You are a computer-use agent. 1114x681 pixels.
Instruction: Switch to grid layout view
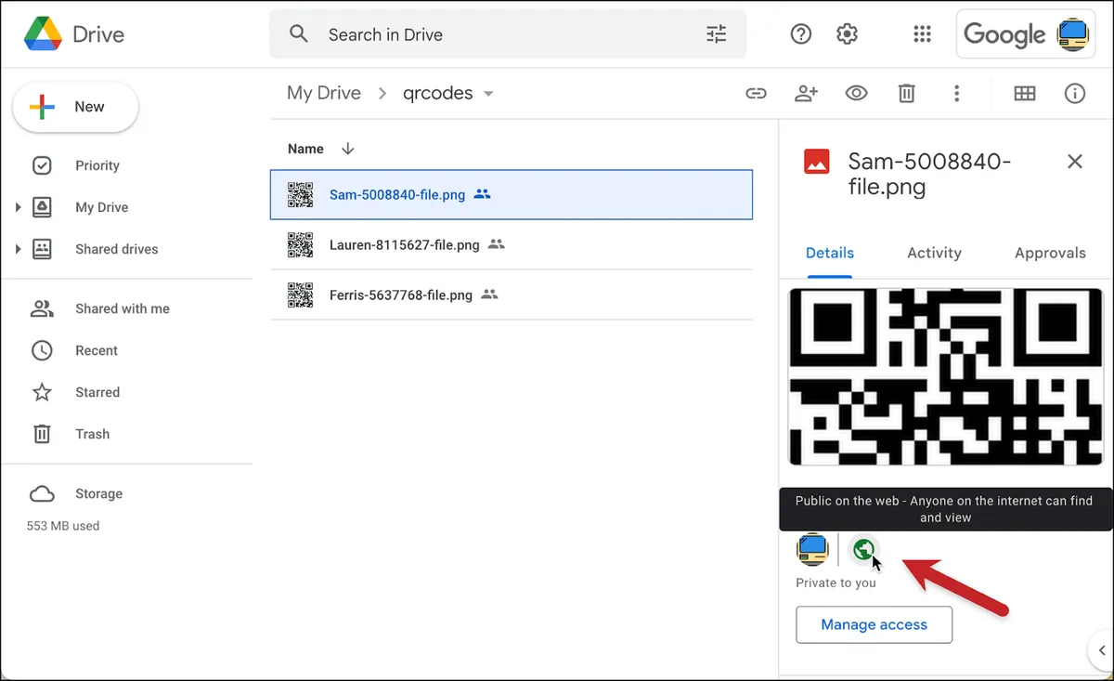1025,93
